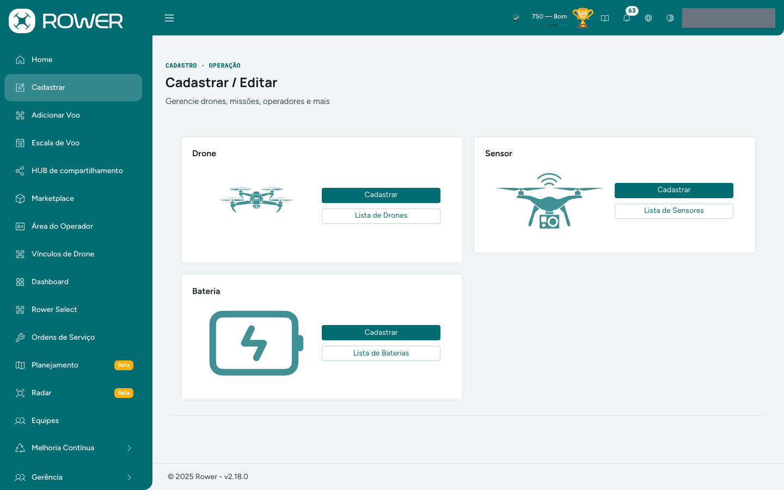
Task: Open Vínculos de Drone menu item
Action: pos(73,254)
